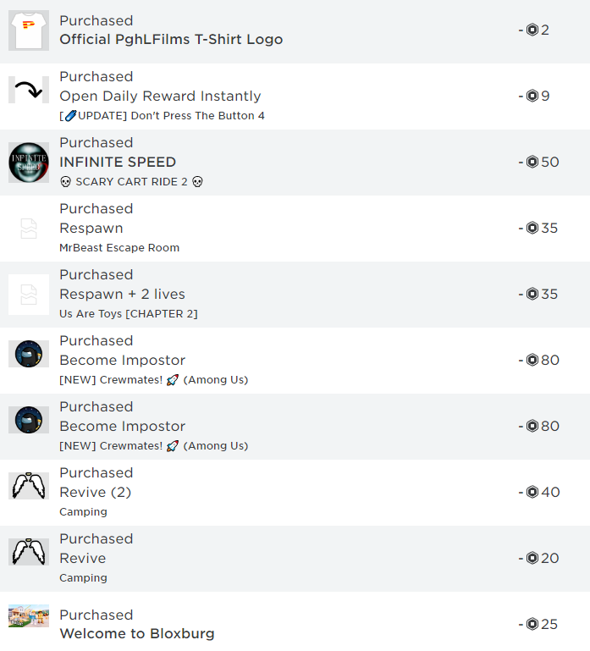
Task: Visit Us Are Toys [CHAPTER 2] game
Action: pos(129,313)
